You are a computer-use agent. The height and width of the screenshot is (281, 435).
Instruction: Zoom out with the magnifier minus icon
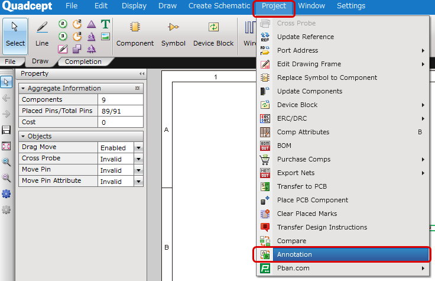pos(6,177)
